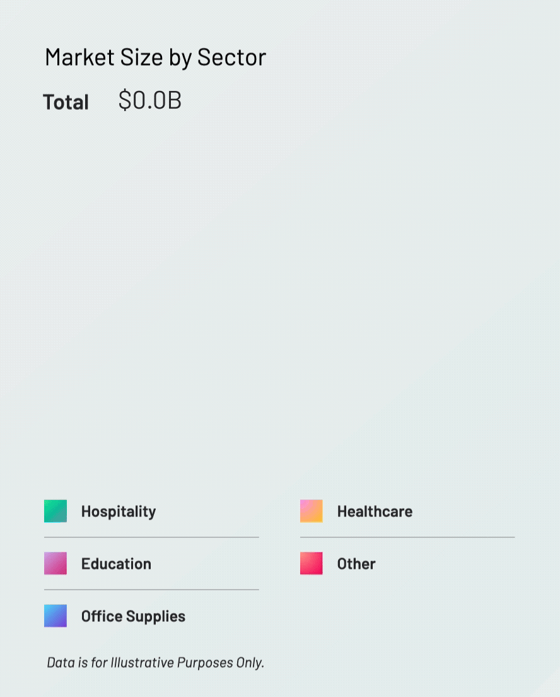Click the divider line under Healthcare

(407, 537)
